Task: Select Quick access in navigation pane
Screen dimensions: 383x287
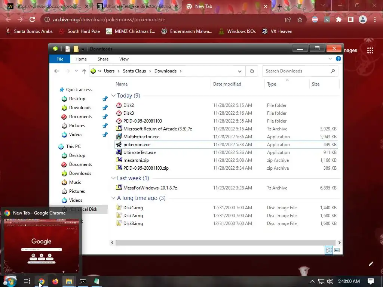Action: pos(79,90)
